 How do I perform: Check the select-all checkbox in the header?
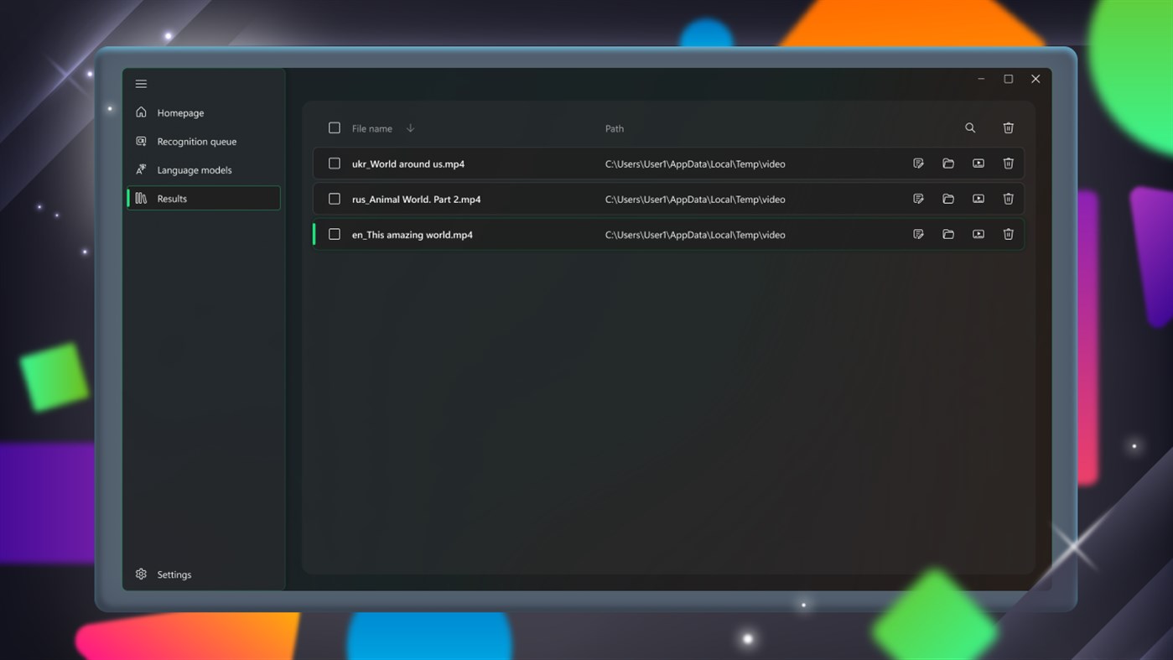tap(335, 127)
